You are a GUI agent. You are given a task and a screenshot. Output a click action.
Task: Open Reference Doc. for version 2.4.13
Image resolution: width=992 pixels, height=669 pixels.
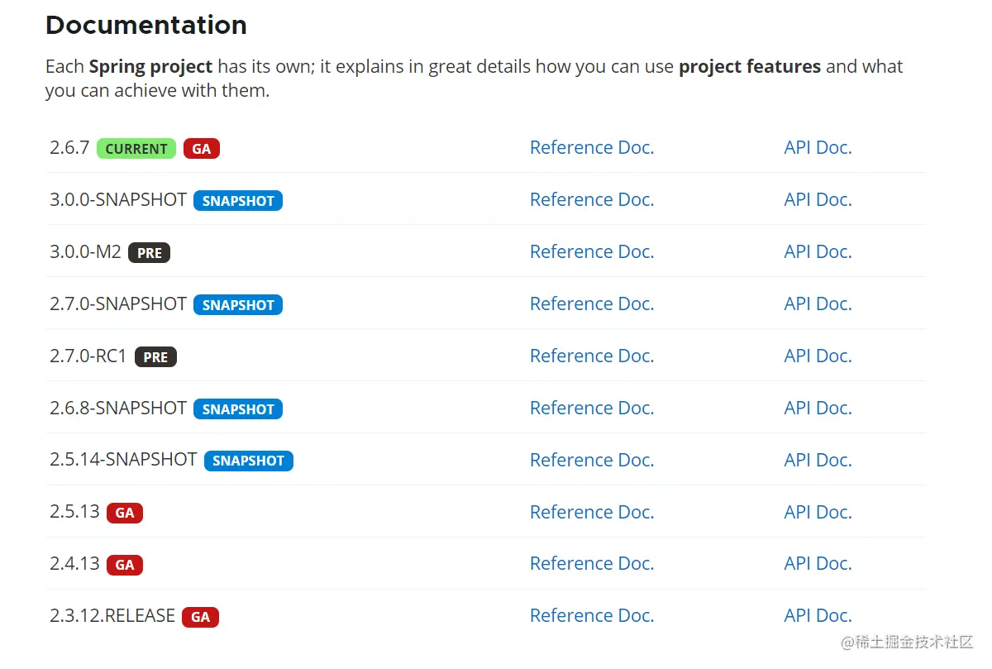click(x=592, y=564)
